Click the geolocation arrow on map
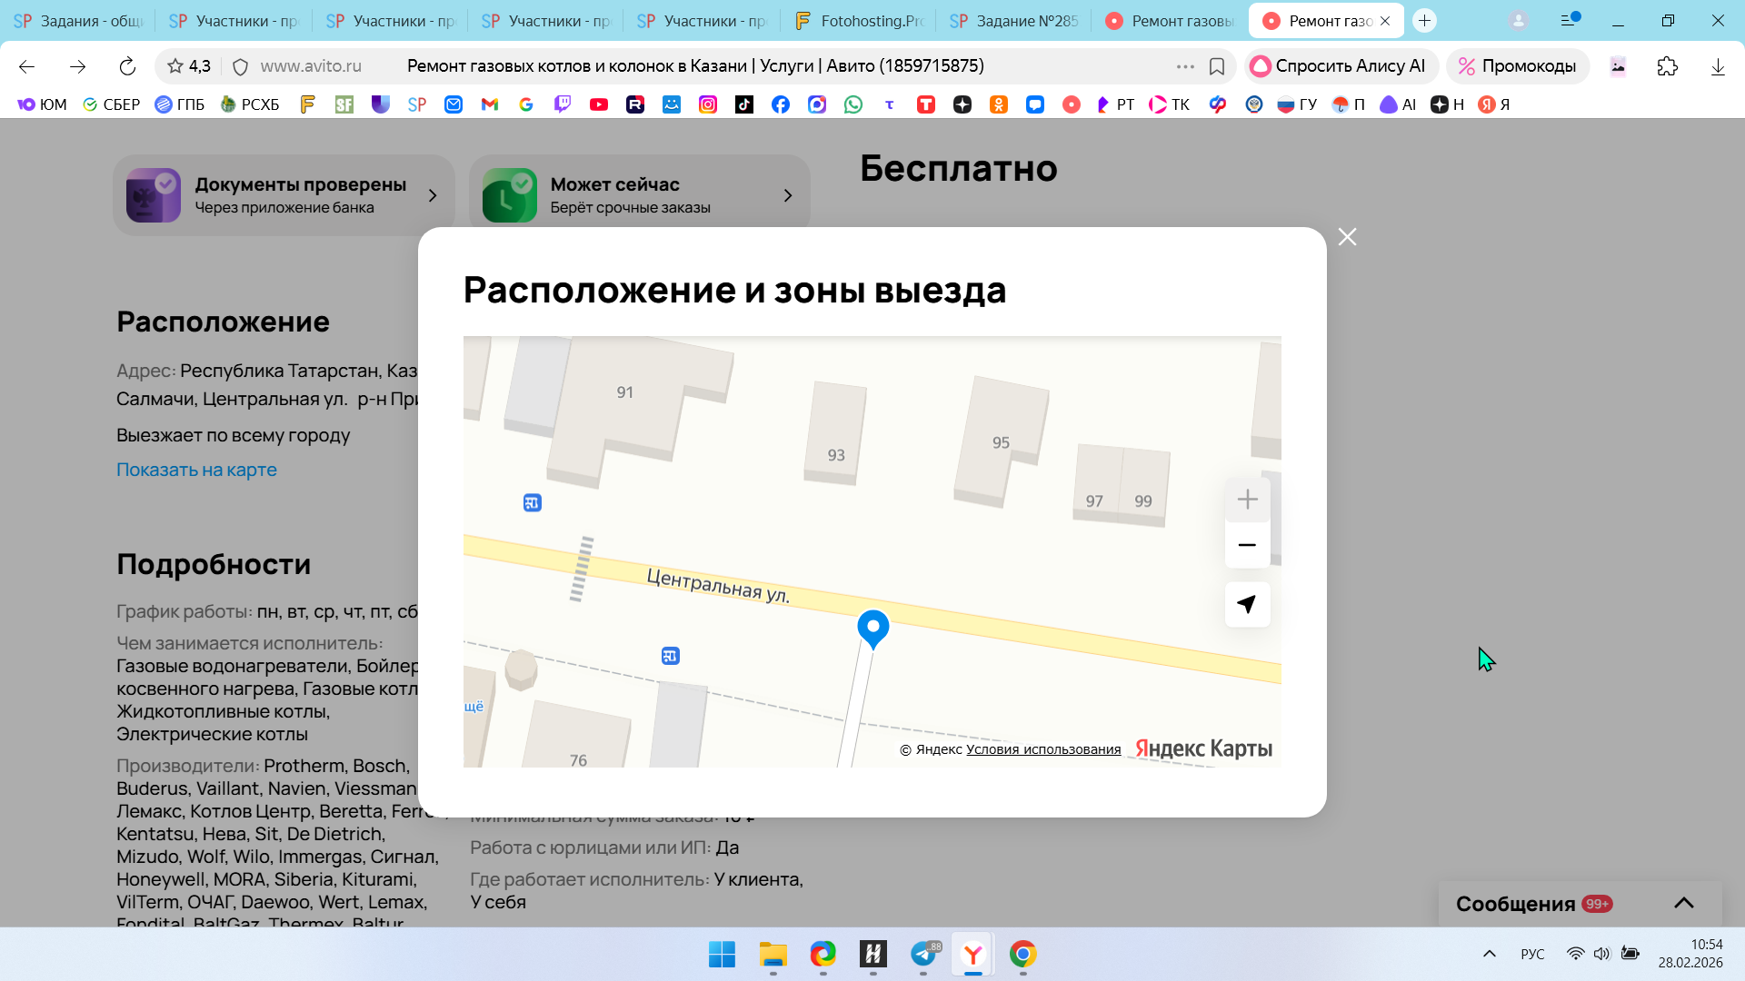The width and height of the screenshot is (1745, 981). [x=1247, y=604]
